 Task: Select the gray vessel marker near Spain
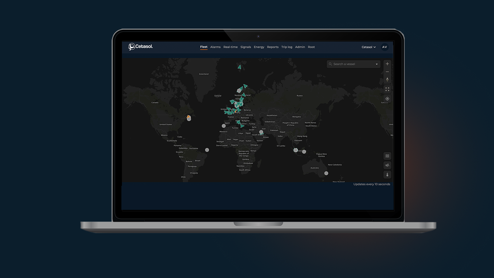click(224, 126)
